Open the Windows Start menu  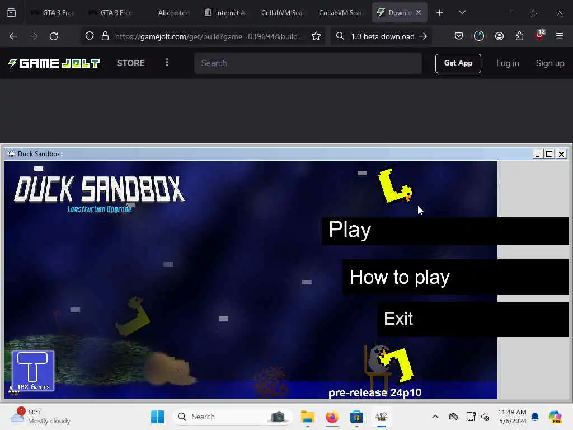[157, 417]
